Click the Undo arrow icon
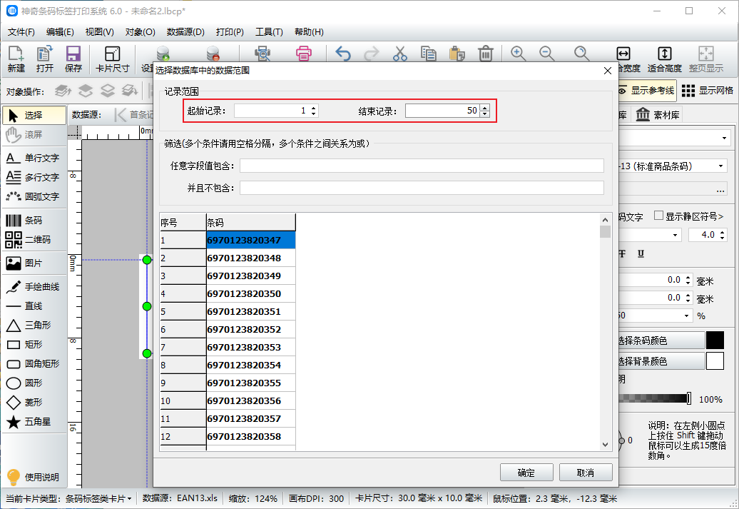The width and height of the screenshot is (739, 509). (343, 54)
